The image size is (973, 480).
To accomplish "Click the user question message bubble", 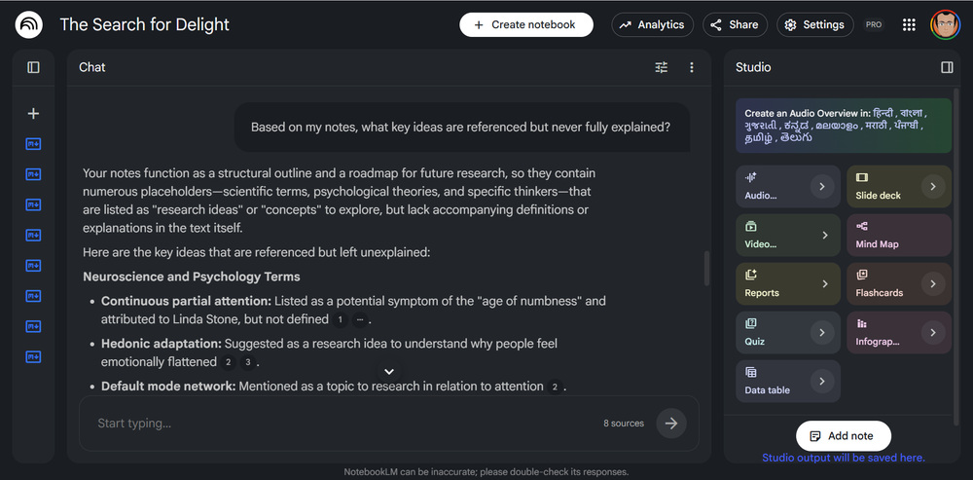I will (462, 128).
